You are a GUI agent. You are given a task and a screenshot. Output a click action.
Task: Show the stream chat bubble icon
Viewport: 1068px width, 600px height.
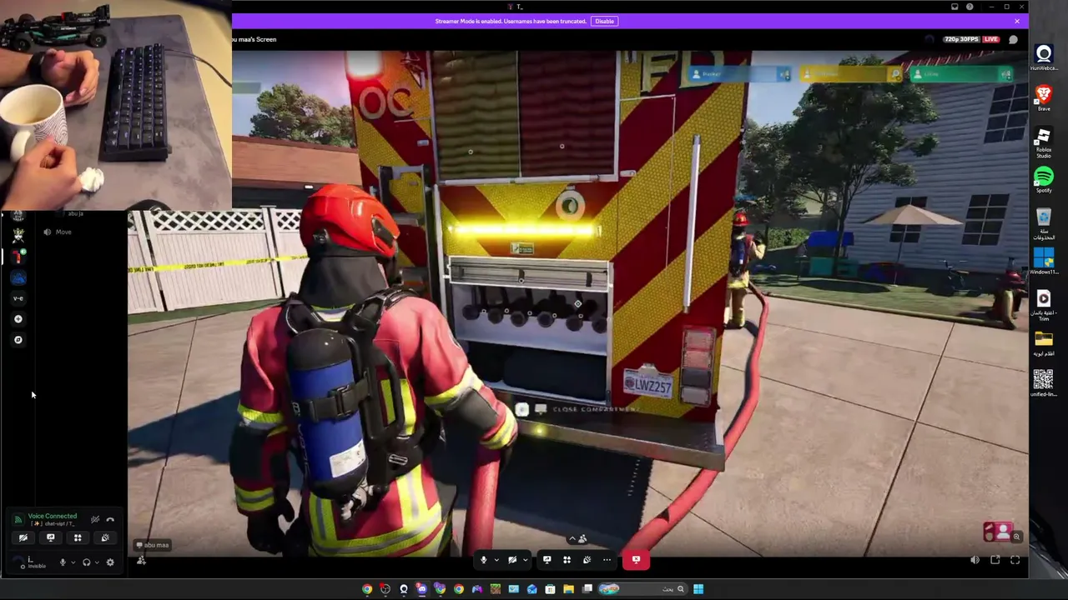(1013, 39)
